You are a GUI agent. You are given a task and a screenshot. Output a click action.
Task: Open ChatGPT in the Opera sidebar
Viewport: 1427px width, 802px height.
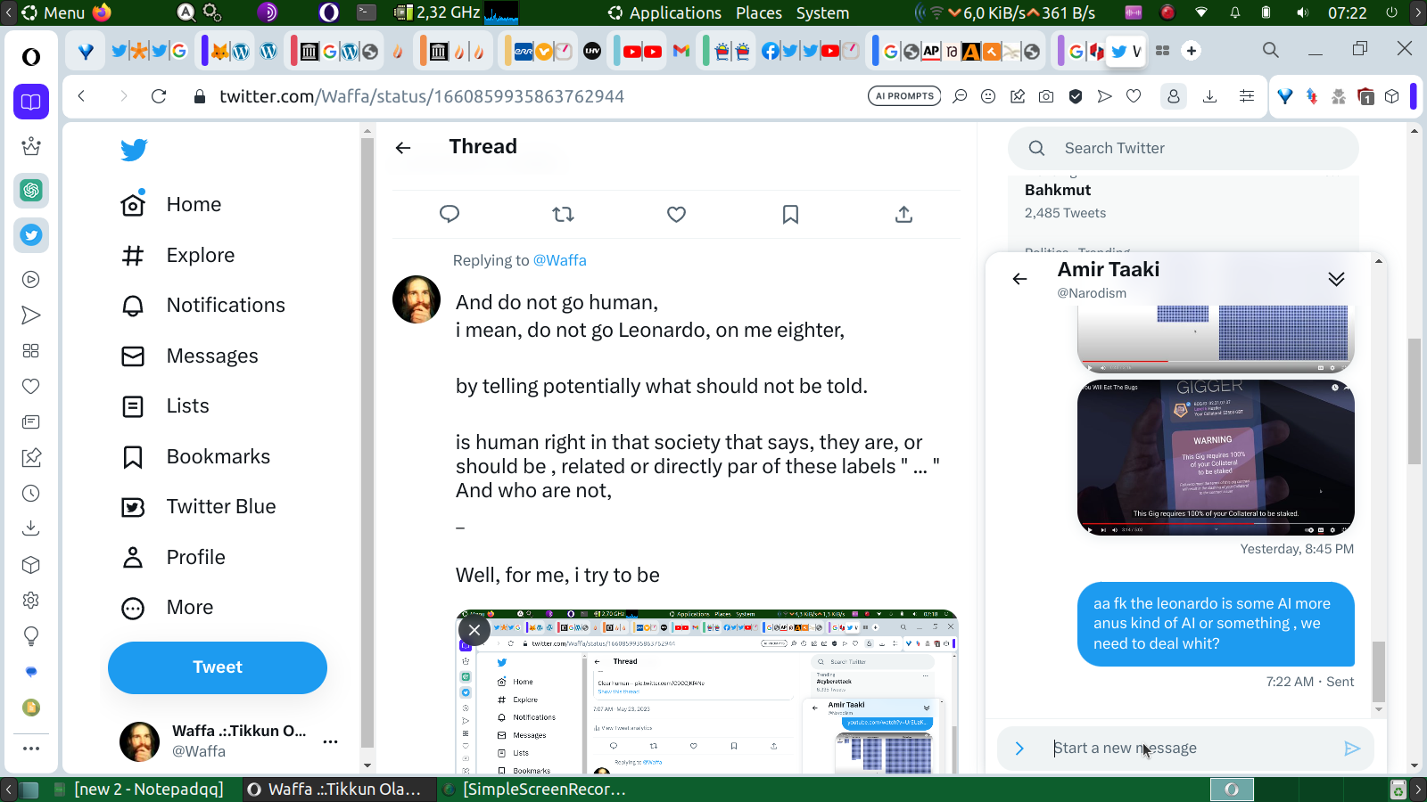[x=31, y=190]
